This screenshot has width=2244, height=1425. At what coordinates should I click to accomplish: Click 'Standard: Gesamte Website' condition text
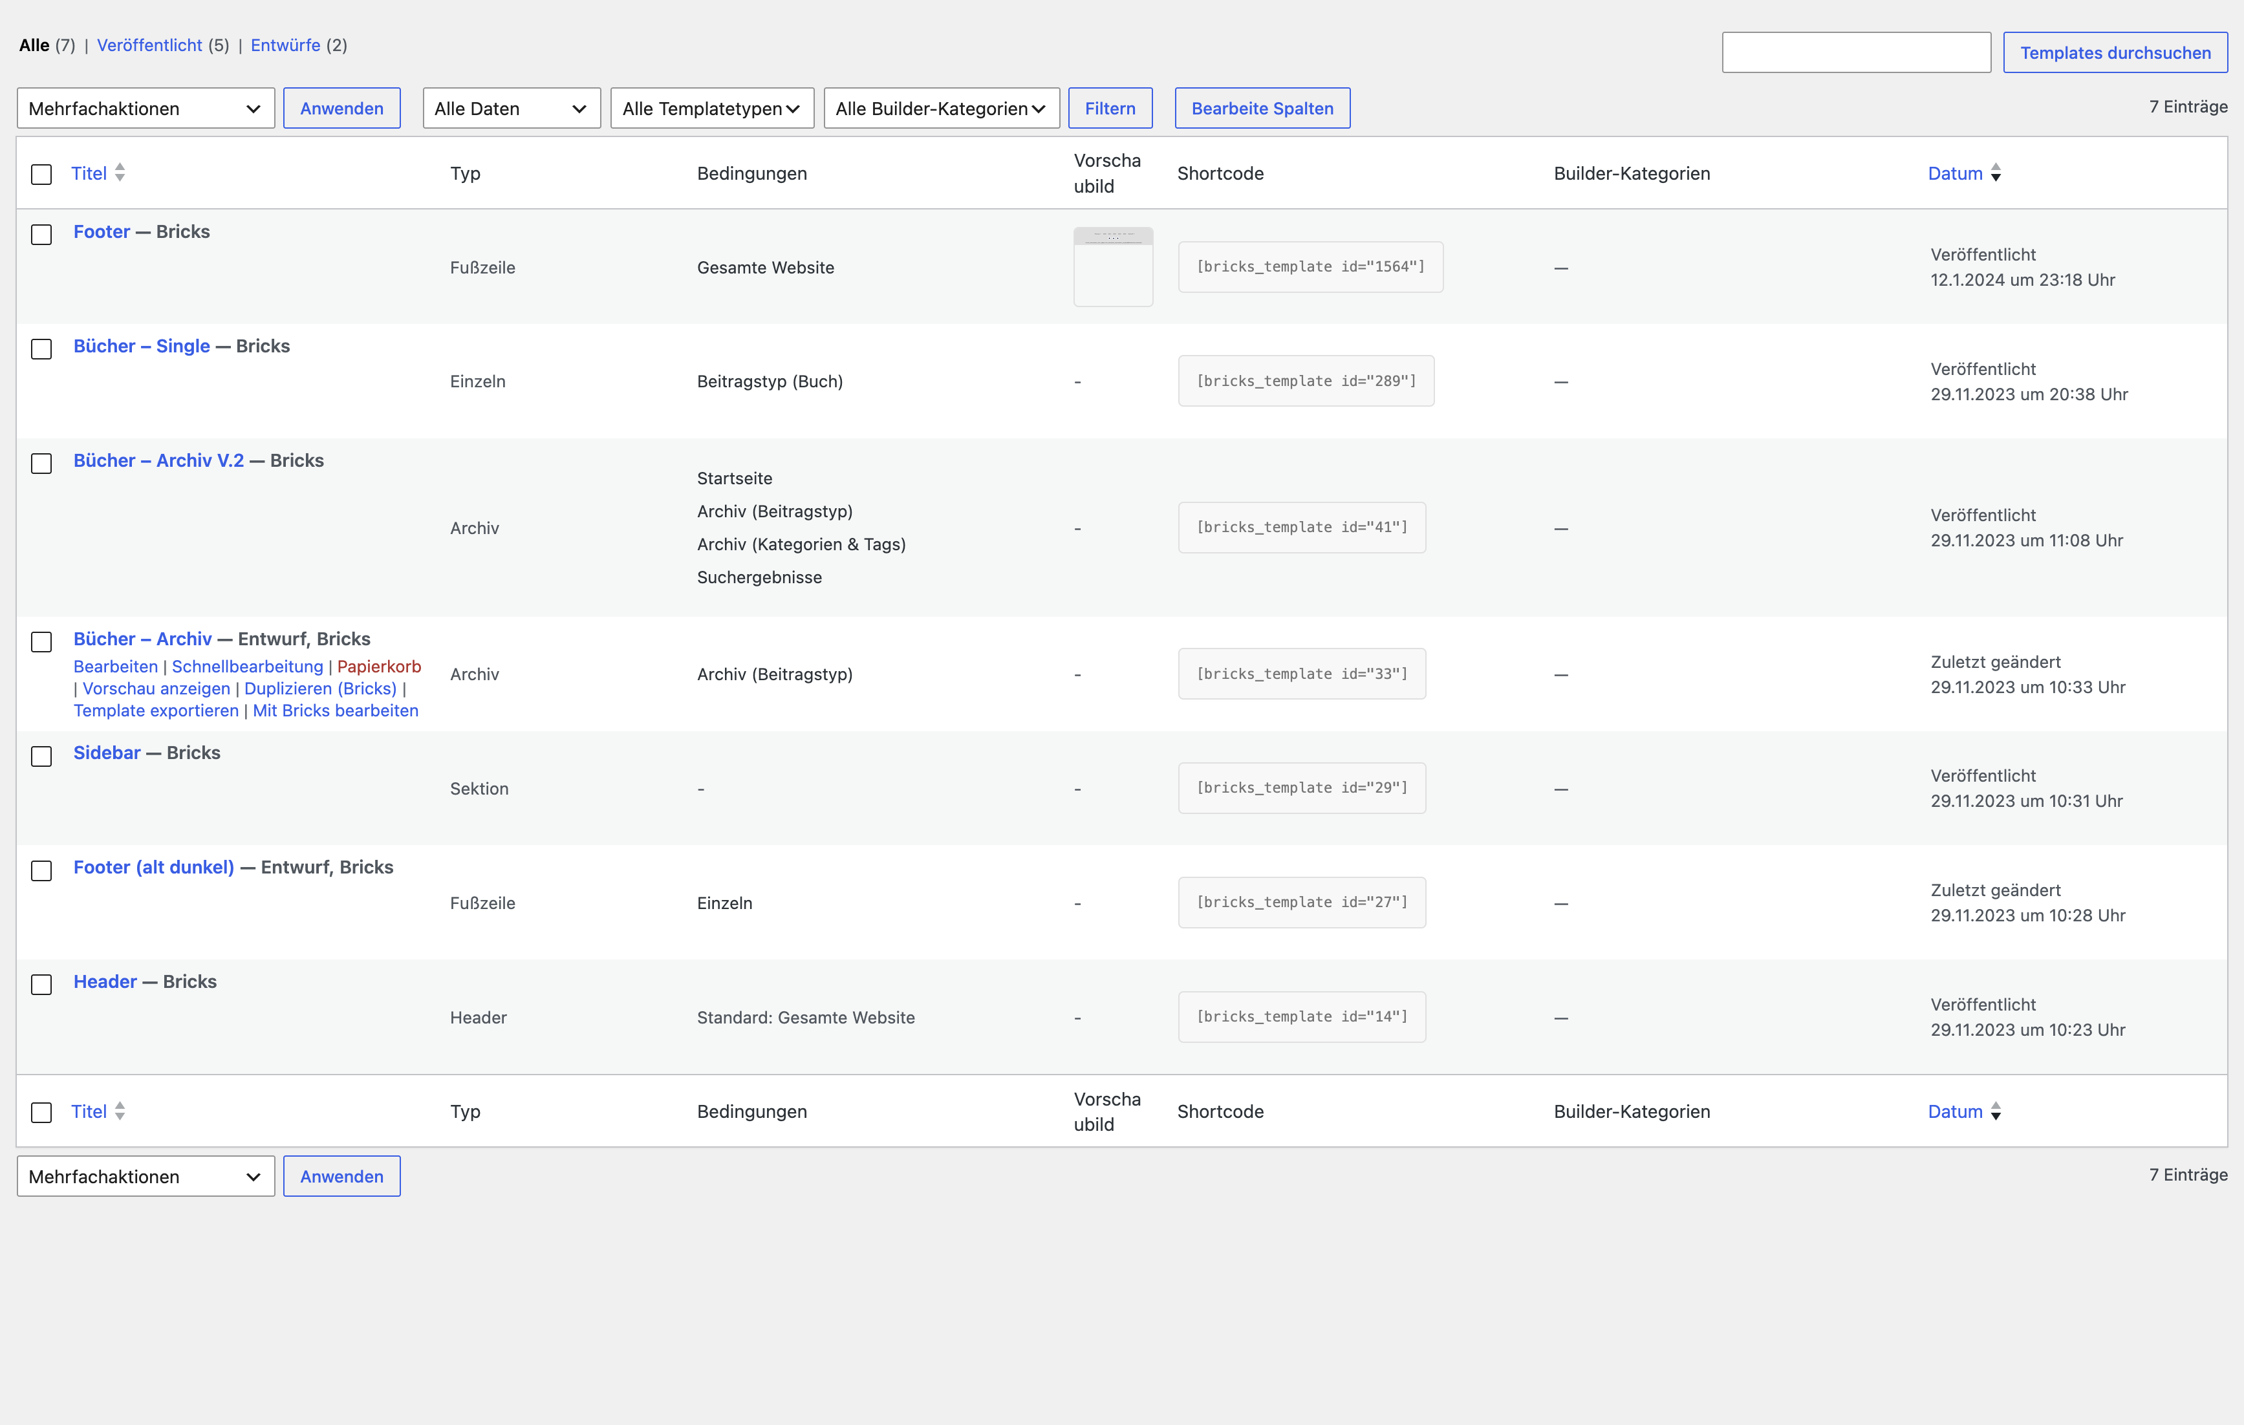pos(806,1018)
